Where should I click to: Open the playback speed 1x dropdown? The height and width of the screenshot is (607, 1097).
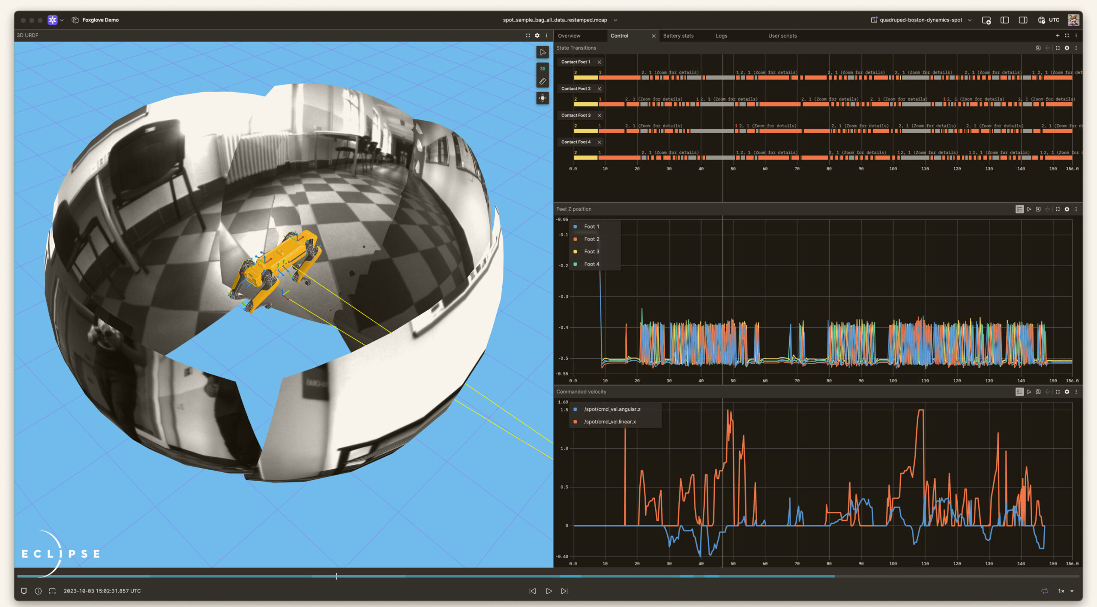click(x=1065, y=591)
